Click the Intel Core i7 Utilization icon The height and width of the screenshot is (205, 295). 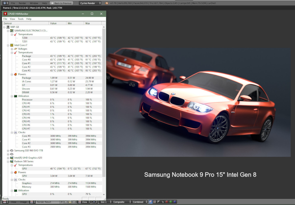16,96
